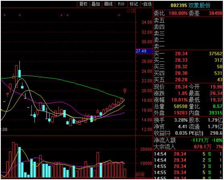Click the 标记 mark button
Screen dimensions: 224x180
click(x=134, y=4)
